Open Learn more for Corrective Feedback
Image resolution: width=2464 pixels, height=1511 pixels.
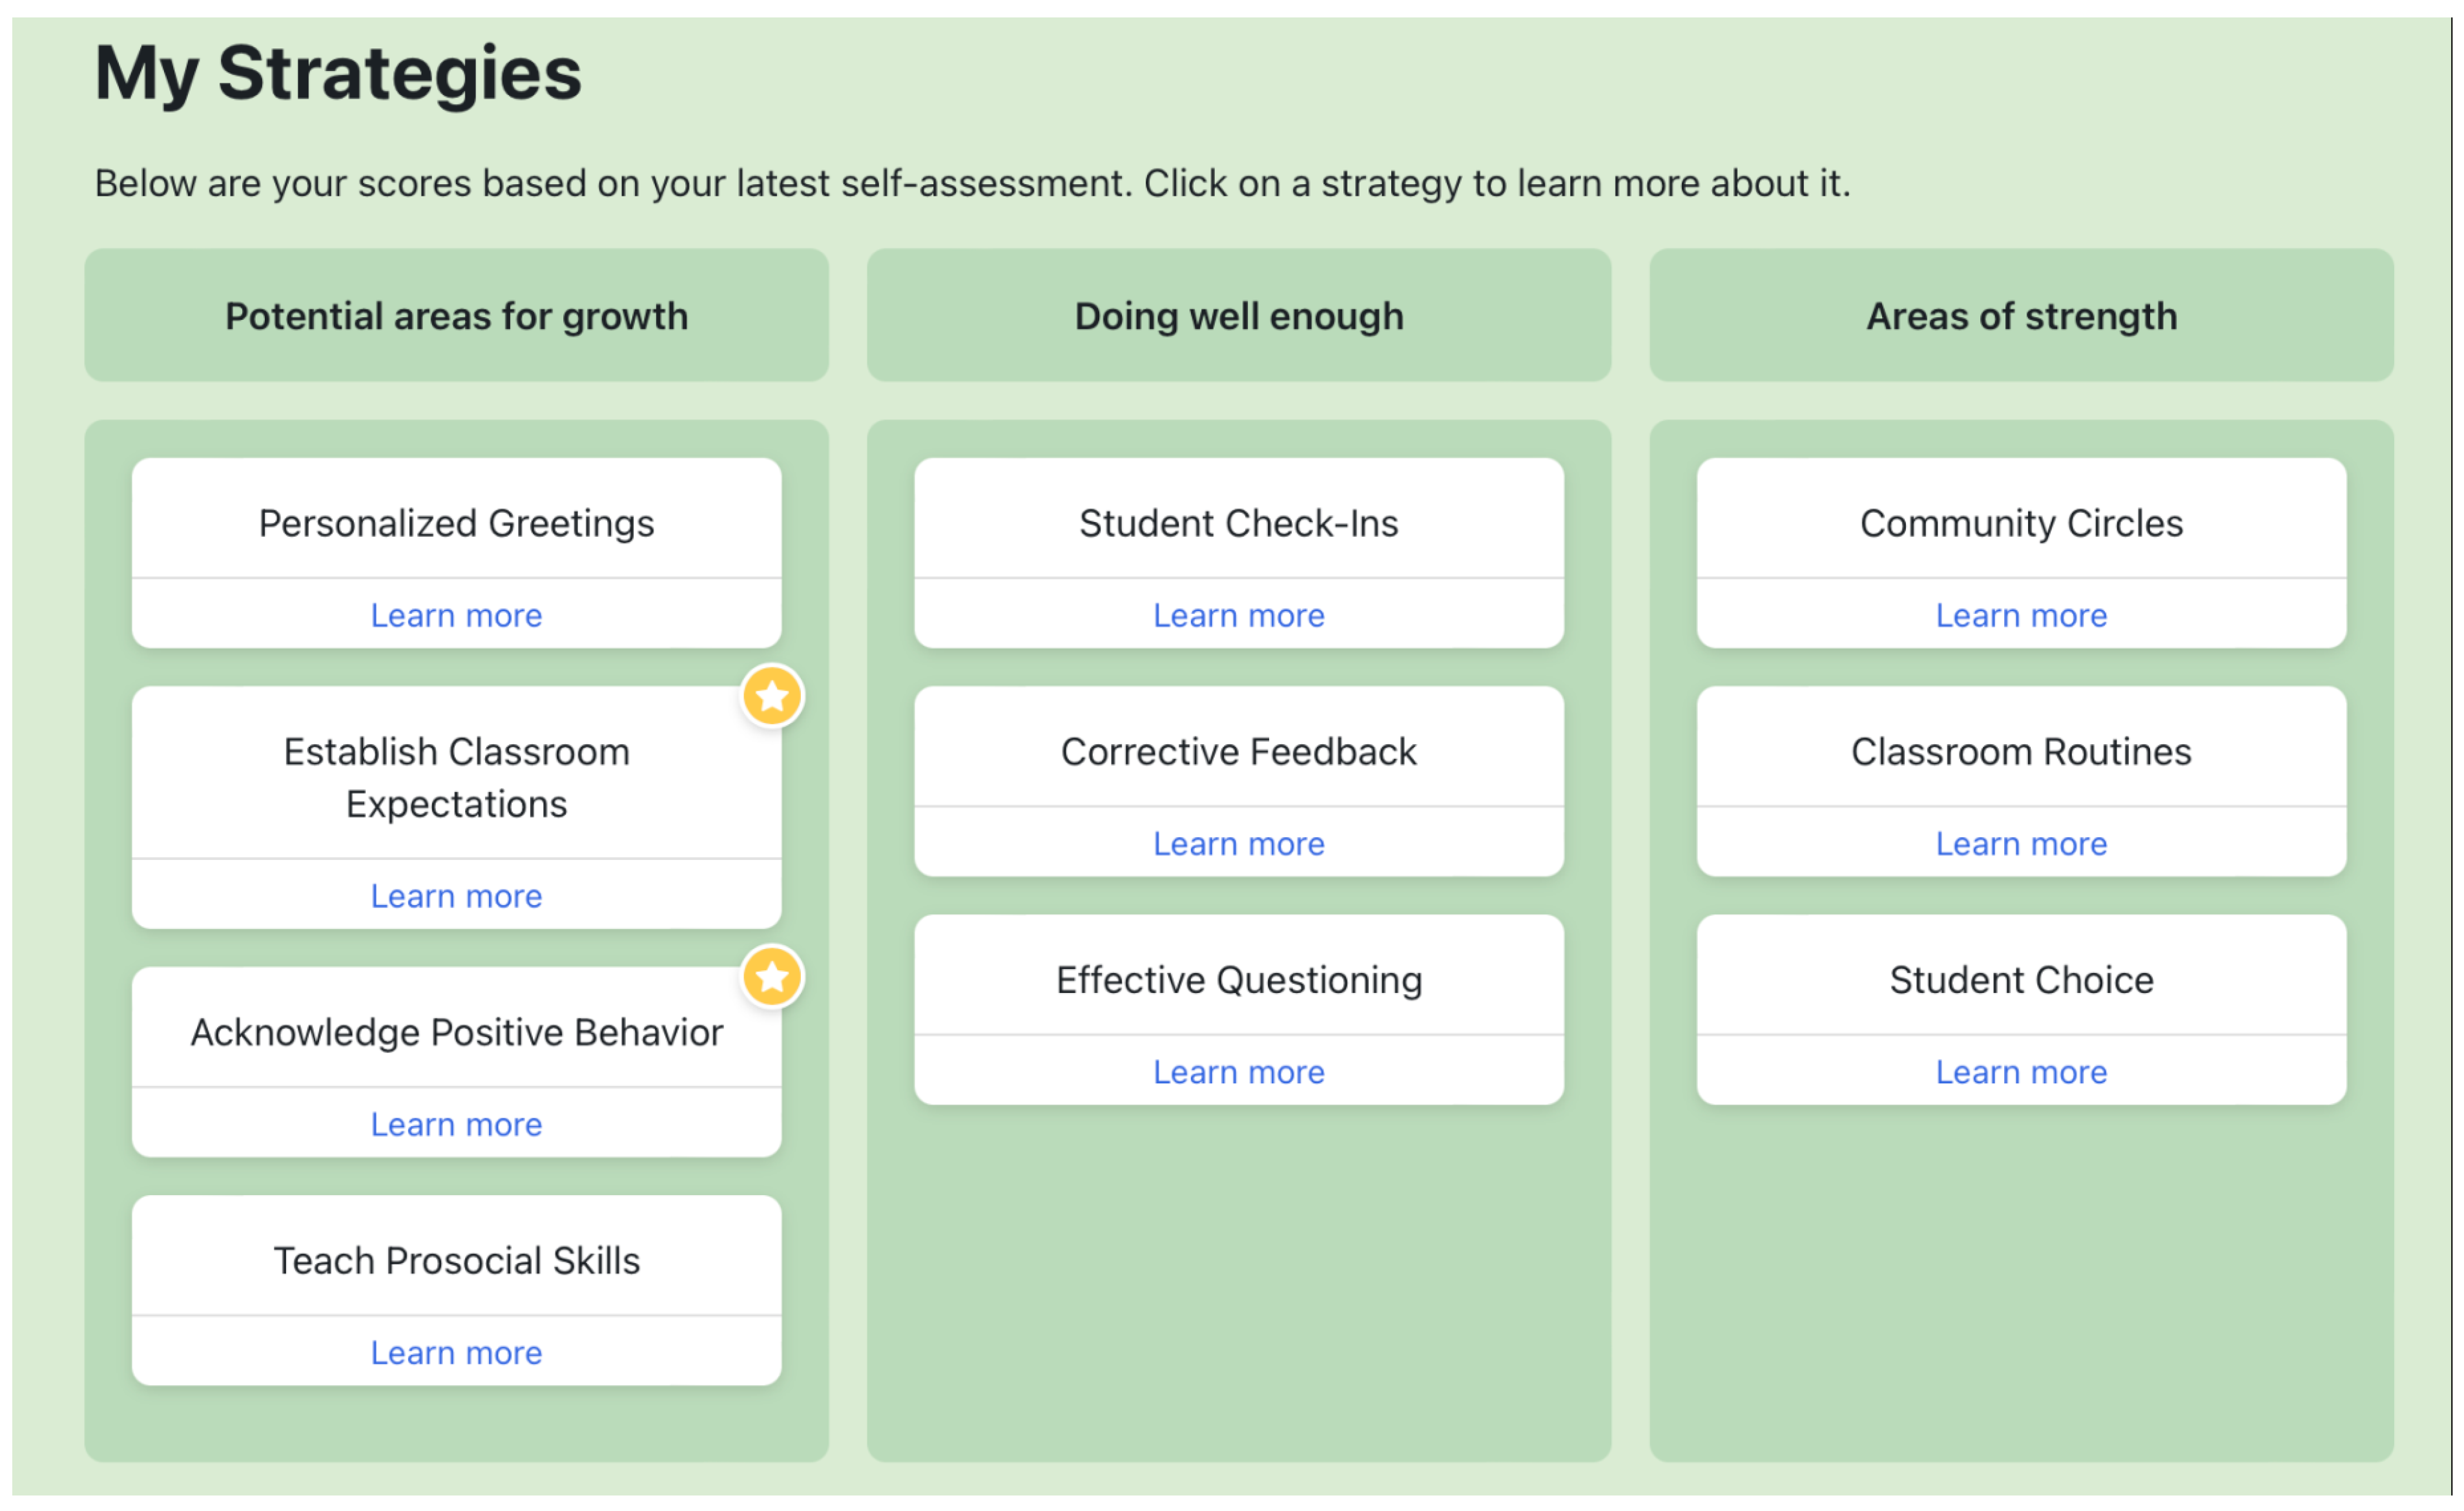(x=1238, y=843)
